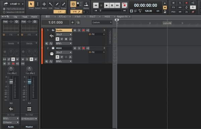Enable automation Write on Audio track
201x129 pixels.
(x=62, y=39)
